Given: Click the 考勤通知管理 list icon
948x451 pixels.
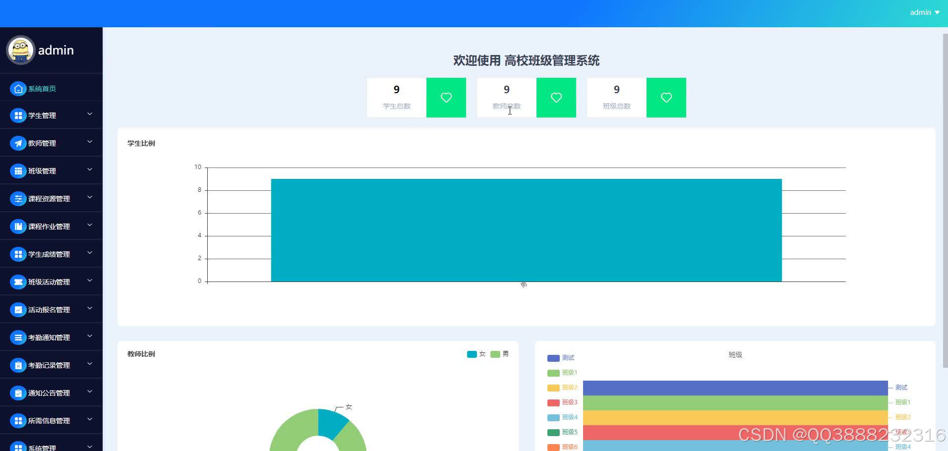Looking at the screenshot, I should point(18,338).
